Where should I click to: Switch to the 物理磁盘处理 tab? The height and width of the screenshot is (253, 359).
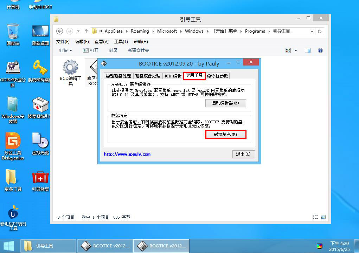click(118, 76)
